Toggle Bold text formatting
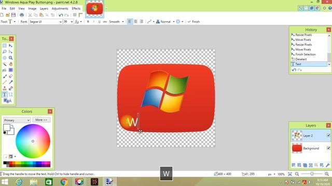 [88, 22]
